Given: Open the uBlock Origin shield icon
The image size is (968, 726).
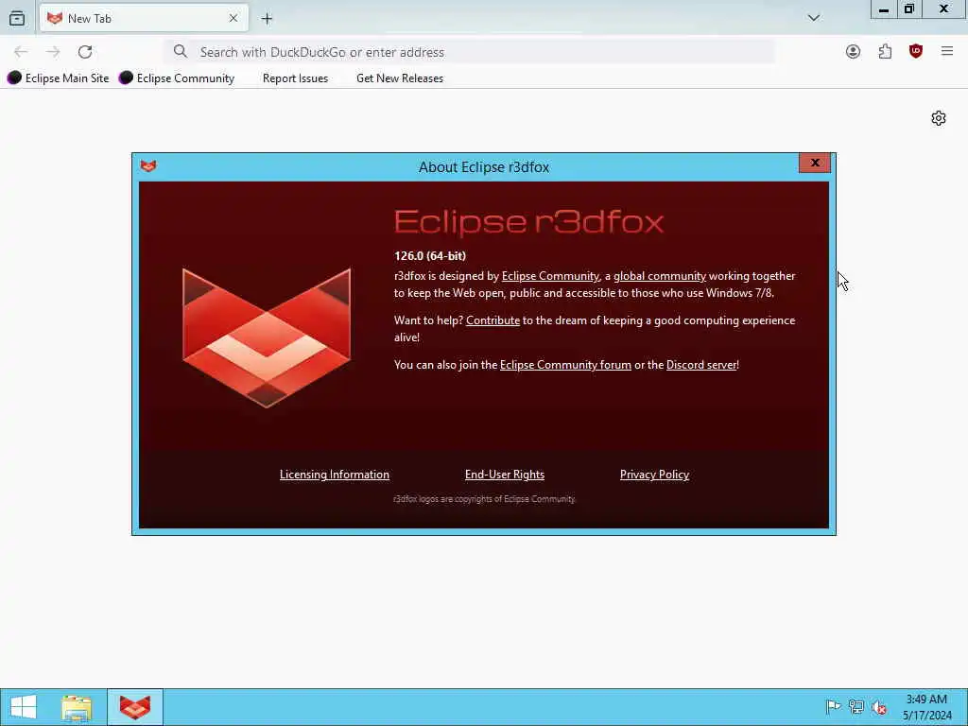Looking at the screenshot, I should click(x=916, y=52).
